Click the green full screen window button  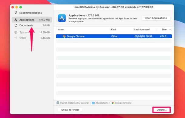click(x=21, y=7)
